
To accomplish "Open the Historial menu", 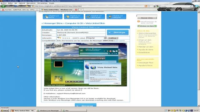I will pos(22,3).
